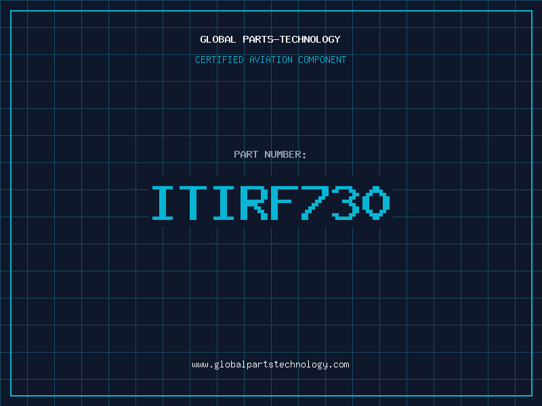Click the CERTIFIED AVIATION COMPONENT subtitle

(270, 60)
